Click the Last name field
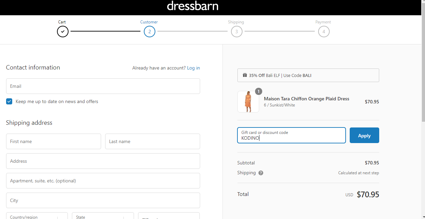The height and width of the screenshot is (219, 425). pos(153,141)
